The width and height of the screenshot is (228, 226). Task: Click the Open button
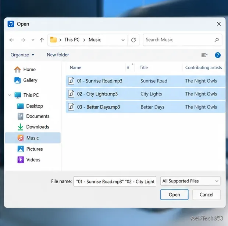(x=174, y=195)
